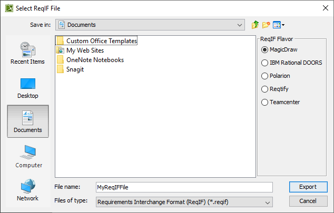
Task: Go to Recent Items shortcut
Action: tap(27, 53)
